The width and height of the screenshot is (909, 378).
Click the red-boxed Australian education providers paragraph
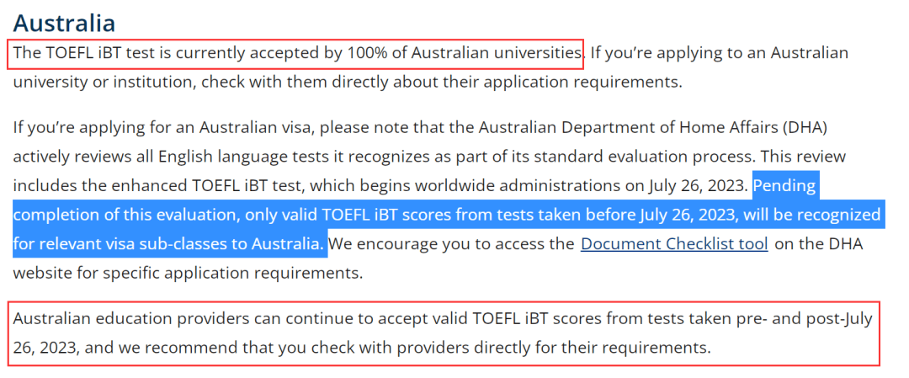(x=443, y=333)
